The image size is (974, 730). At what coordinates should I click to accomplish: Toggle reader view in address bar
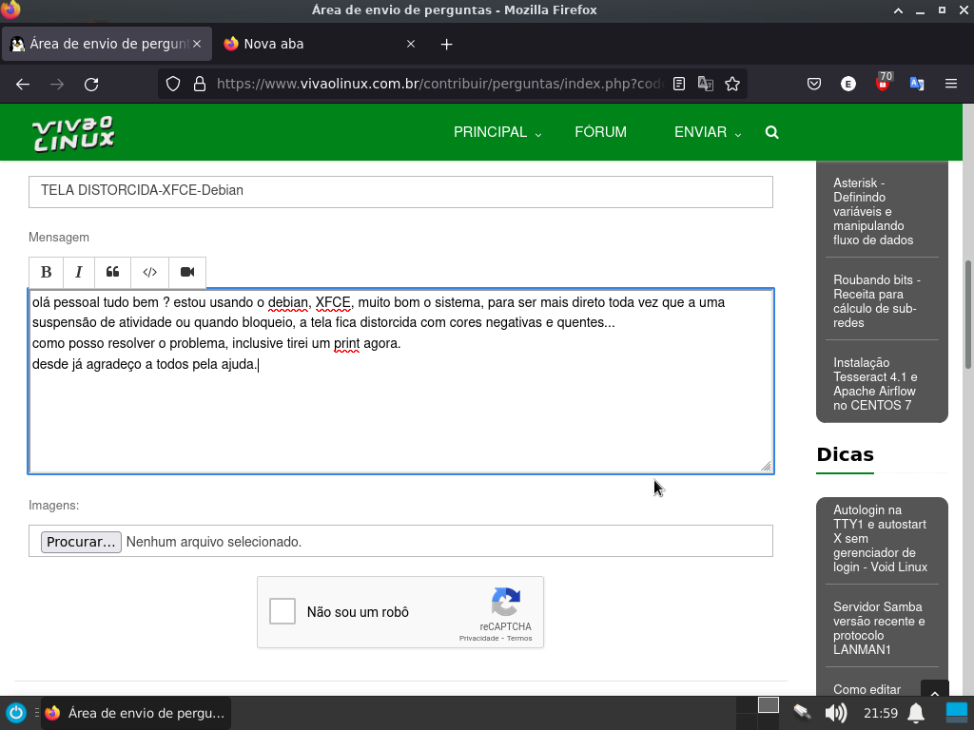tap(679, 84)
